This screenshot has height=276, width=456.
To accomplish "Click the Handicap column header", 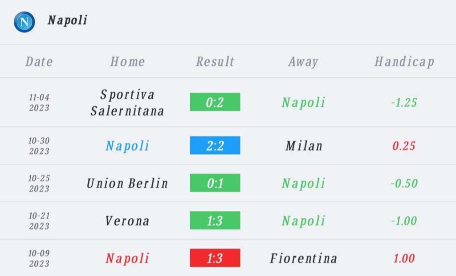I will coord(404,62).
